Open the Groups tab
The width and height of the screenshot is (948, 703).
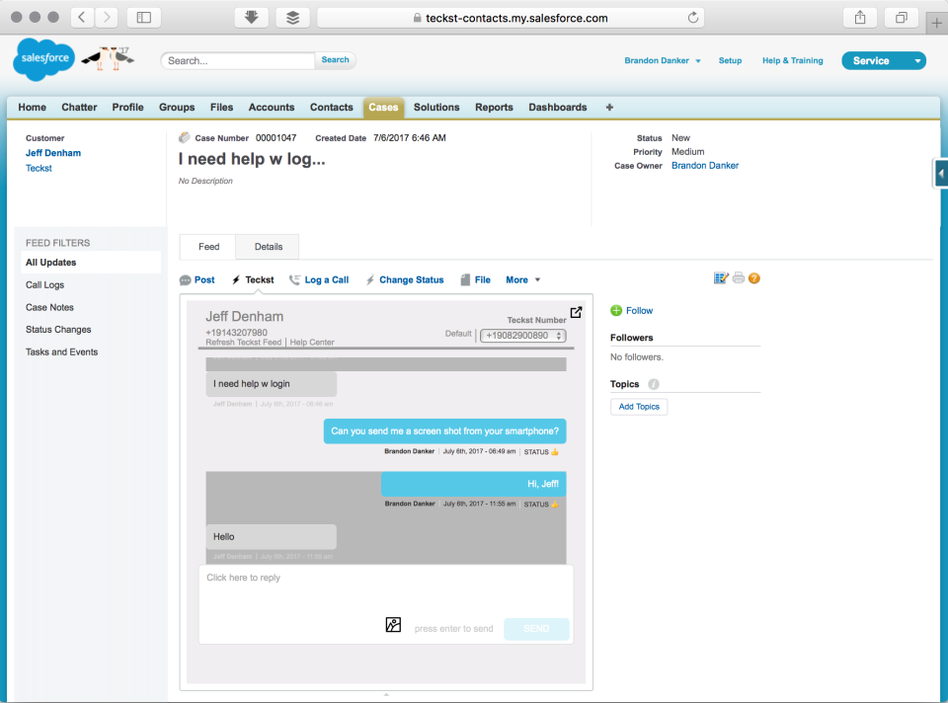(177, 107)
